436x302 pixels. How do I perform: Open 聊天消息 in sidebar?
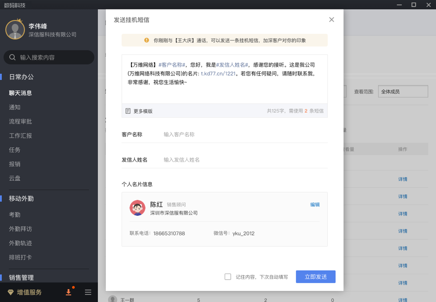20,93
